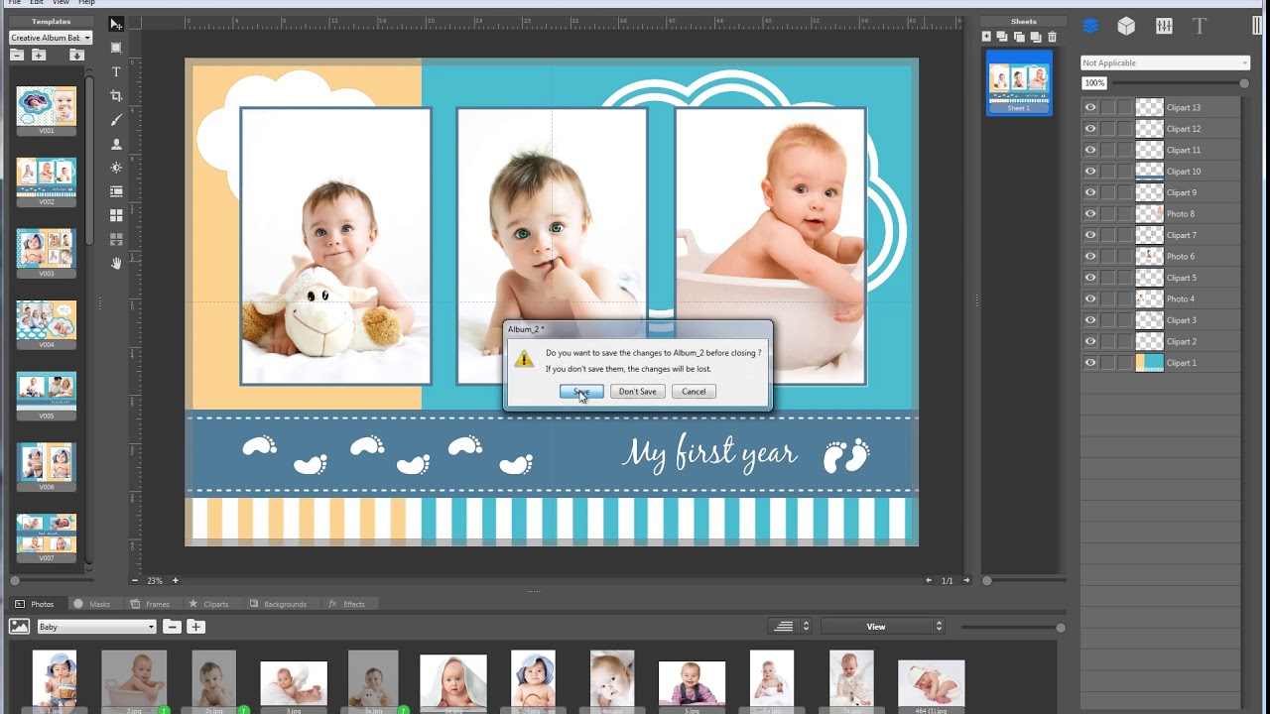Click Save in the dialog
The height and width of the screenshot is (714, 1270).
point(581,392)
